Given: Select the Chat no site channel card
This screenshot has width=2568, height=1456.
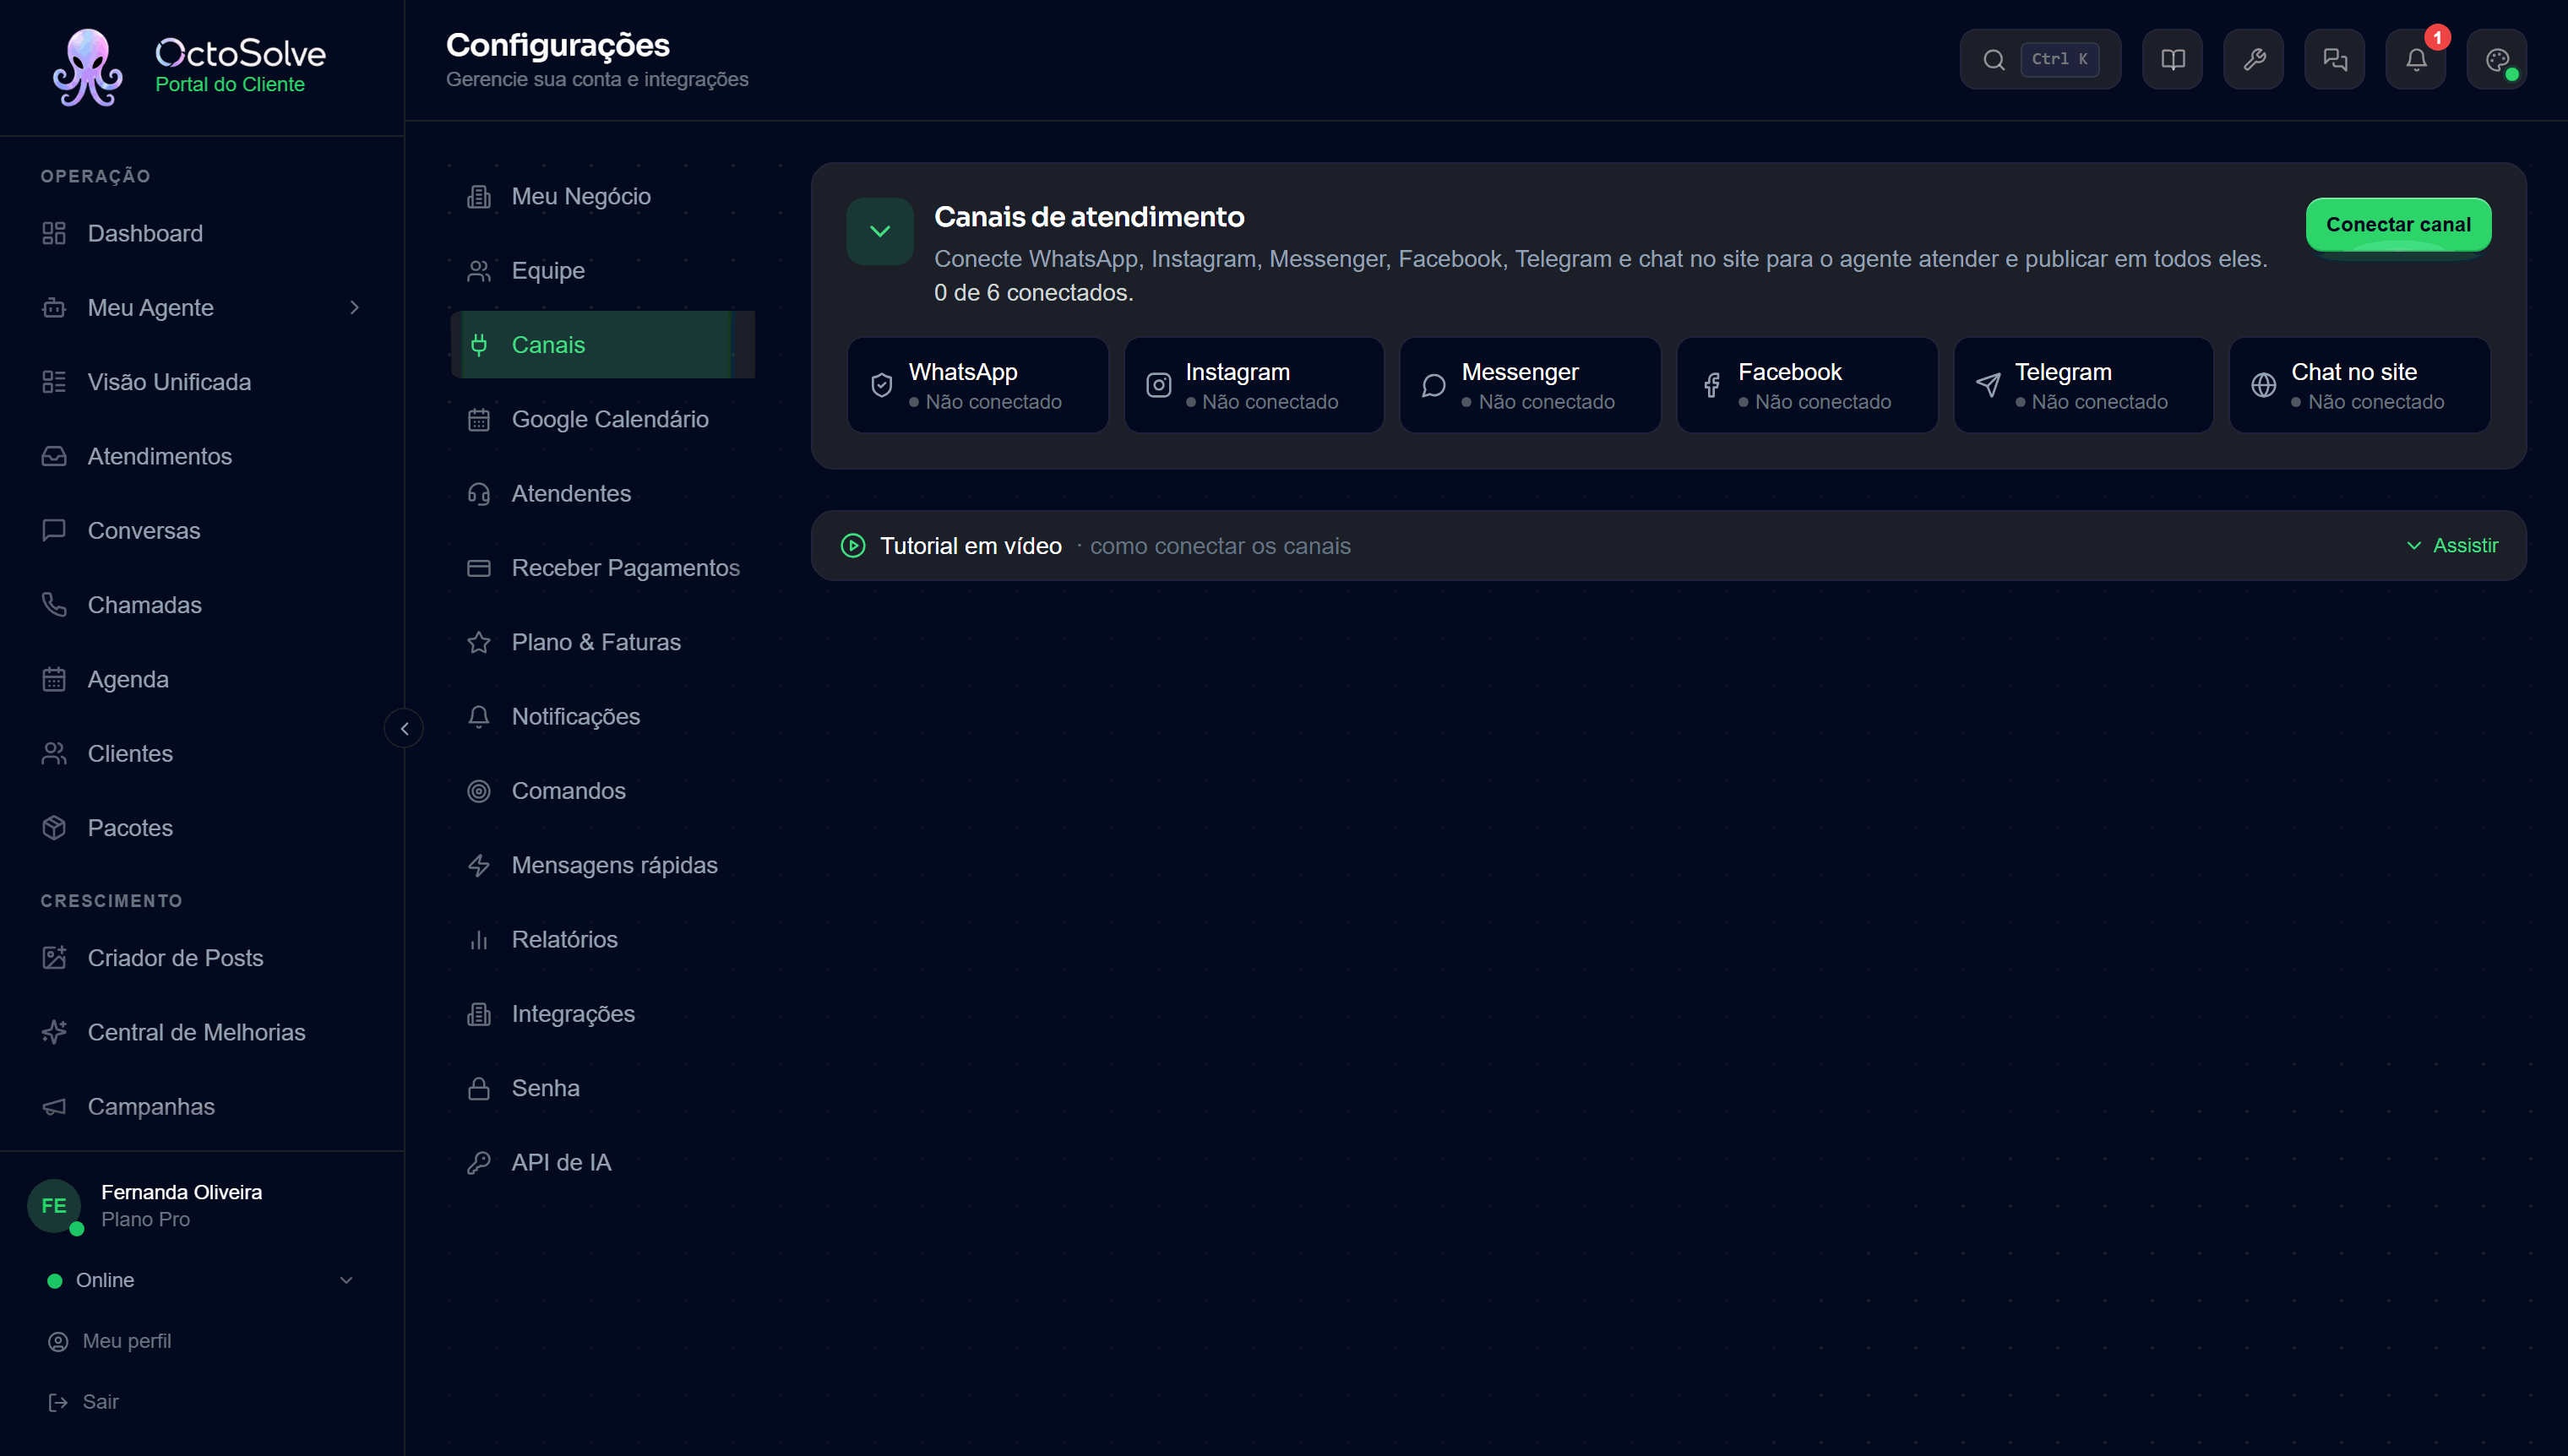Looking at the screenshot, I should point(2360,385).
